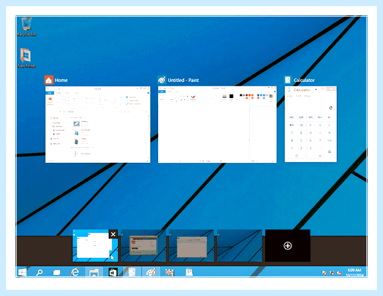The height and width of the screenshot is (296, 383).
Task: Click the Paint app icon beside Untitled - Paint
Action: (x=162, y=80)
